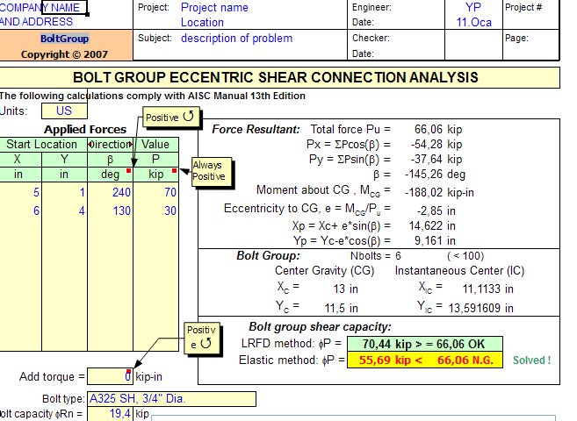Click the 'Value' column header
The image size is (577, 421).
[x=156, y=145]
